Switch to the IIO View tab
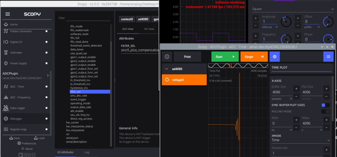337x157 pixels. [149, 29]
